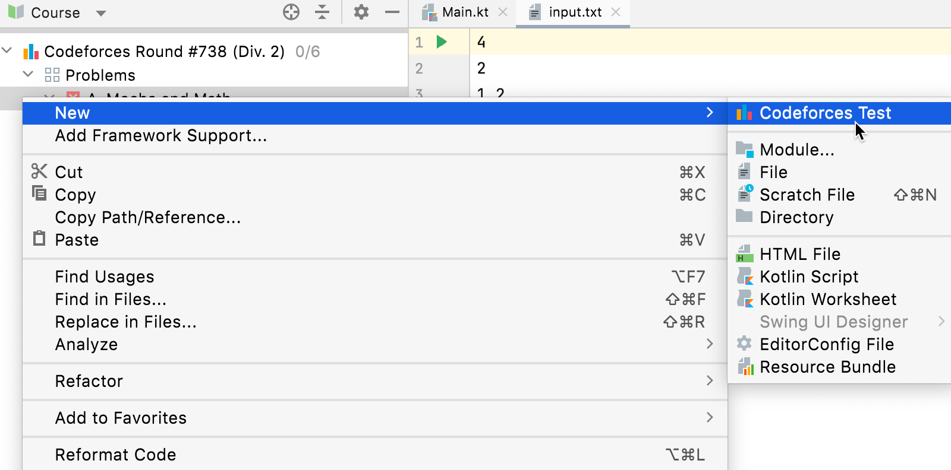Viewport: 951px width, 470px height.
Task: Open Course panel settings gear
Action: click(361, 12)
